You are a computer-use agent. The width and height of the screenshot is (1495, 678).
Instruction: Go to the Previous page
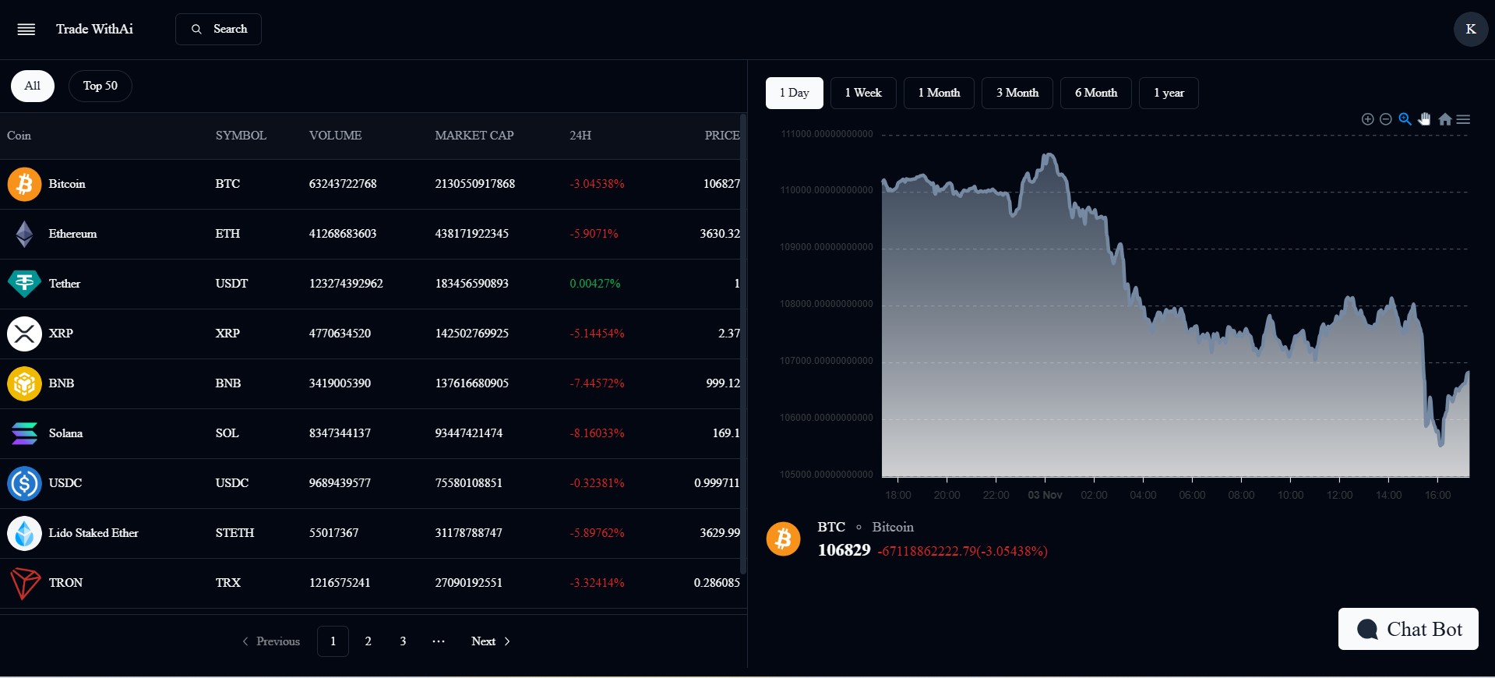pos(271,641)
